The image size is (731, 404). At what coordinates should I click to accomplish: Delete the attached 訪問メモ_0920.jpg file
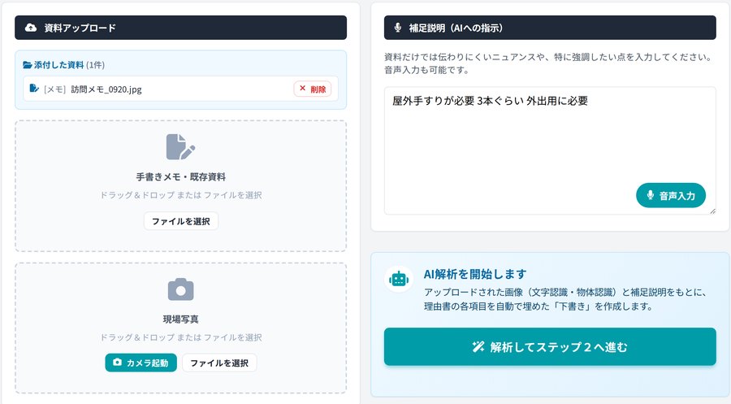click(x=313, y=89)
